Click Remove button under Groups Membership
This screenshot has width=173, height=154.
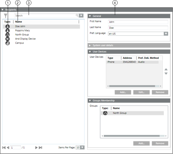[160, 143]
